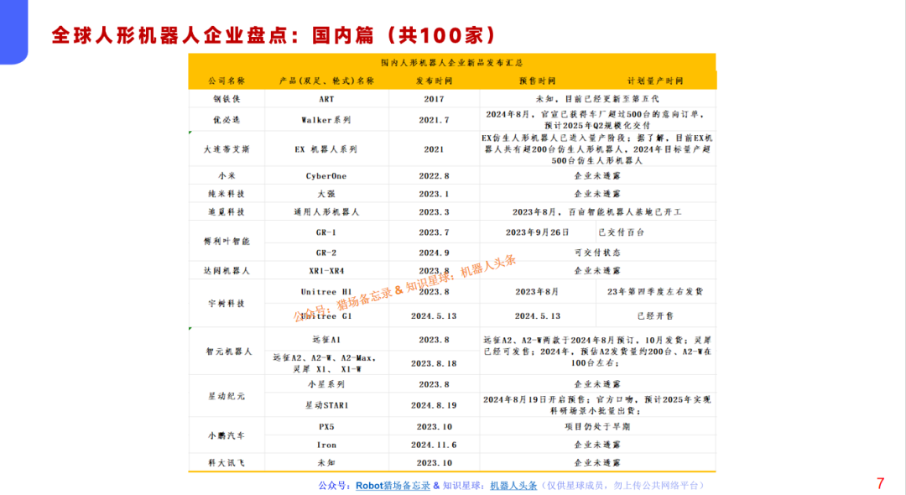Click the date cell 2024.9
The width and height of the screenshot is (906, 495).
pyautogui.click(x=434, y=253)
